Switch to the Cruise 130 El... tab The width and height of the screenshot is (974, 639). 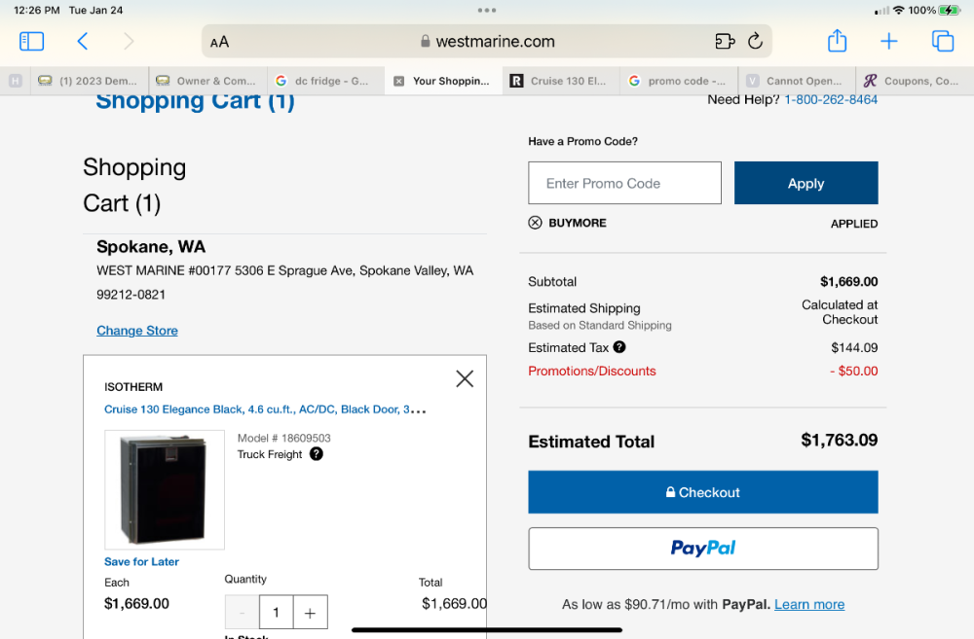point(562,81)
